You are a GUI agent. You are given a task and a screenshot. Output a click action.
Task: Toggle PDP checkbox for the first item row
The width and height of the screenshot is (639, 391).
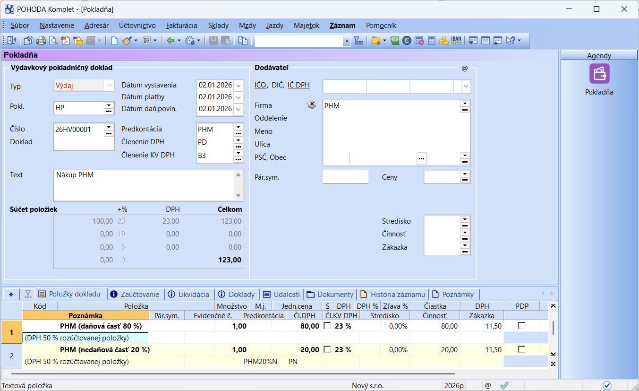point(521,326)
